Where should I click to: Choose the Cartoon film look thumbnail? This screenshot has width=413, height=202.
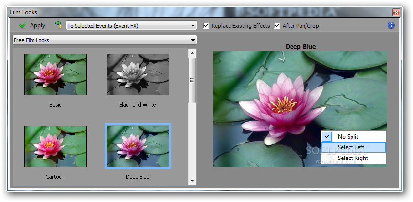[x=55, y=146]
